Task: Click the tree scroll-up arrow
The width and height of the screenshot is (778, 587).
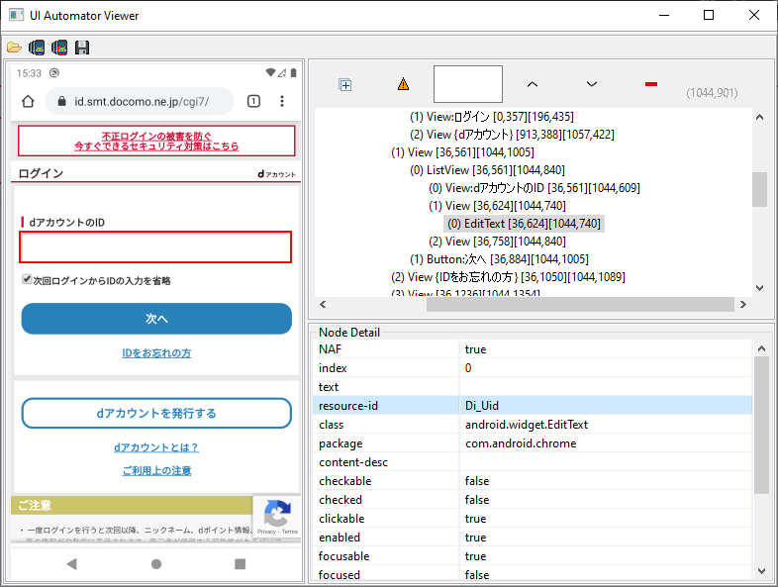Action: 759,117
